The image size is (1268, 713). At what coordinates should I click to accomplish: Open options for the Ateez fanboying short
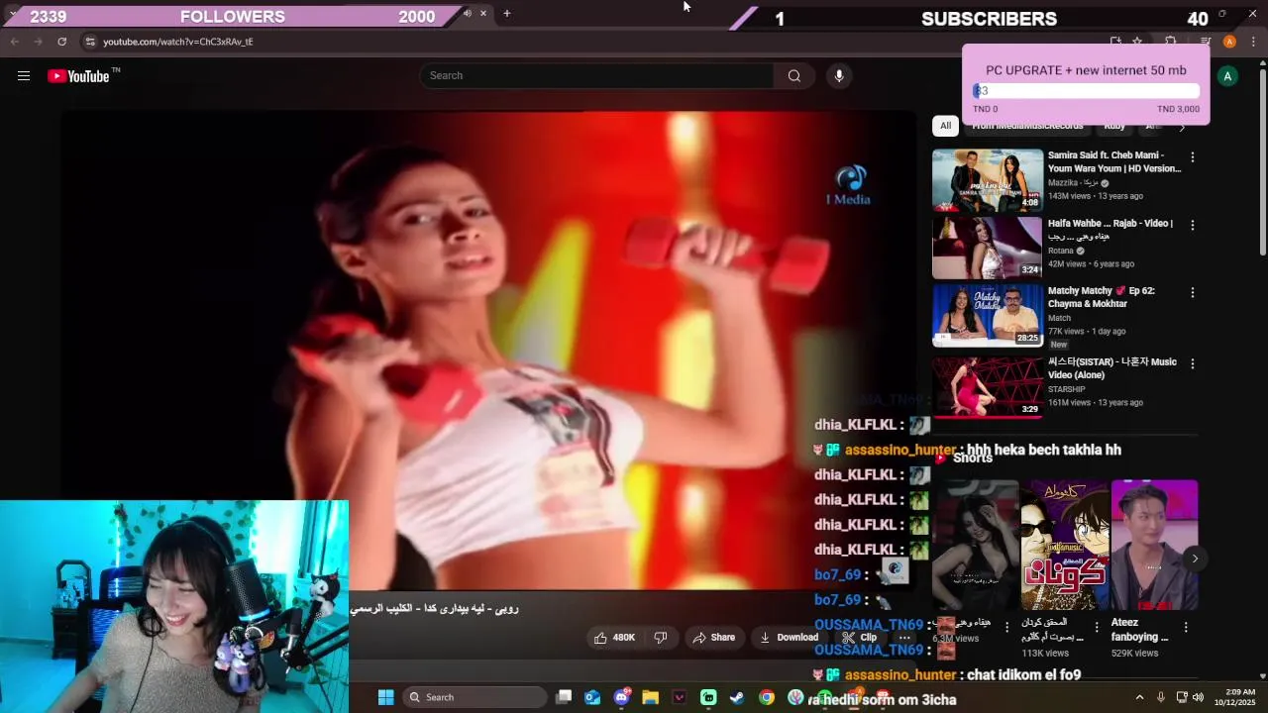[1187, 627]
